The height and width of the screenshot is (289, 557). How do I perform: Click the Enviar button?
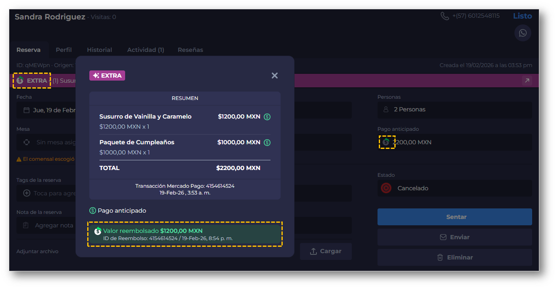click(x=455, y=237)
